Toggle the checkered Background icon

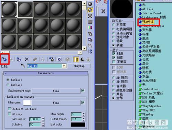click(x=90, y=16)
